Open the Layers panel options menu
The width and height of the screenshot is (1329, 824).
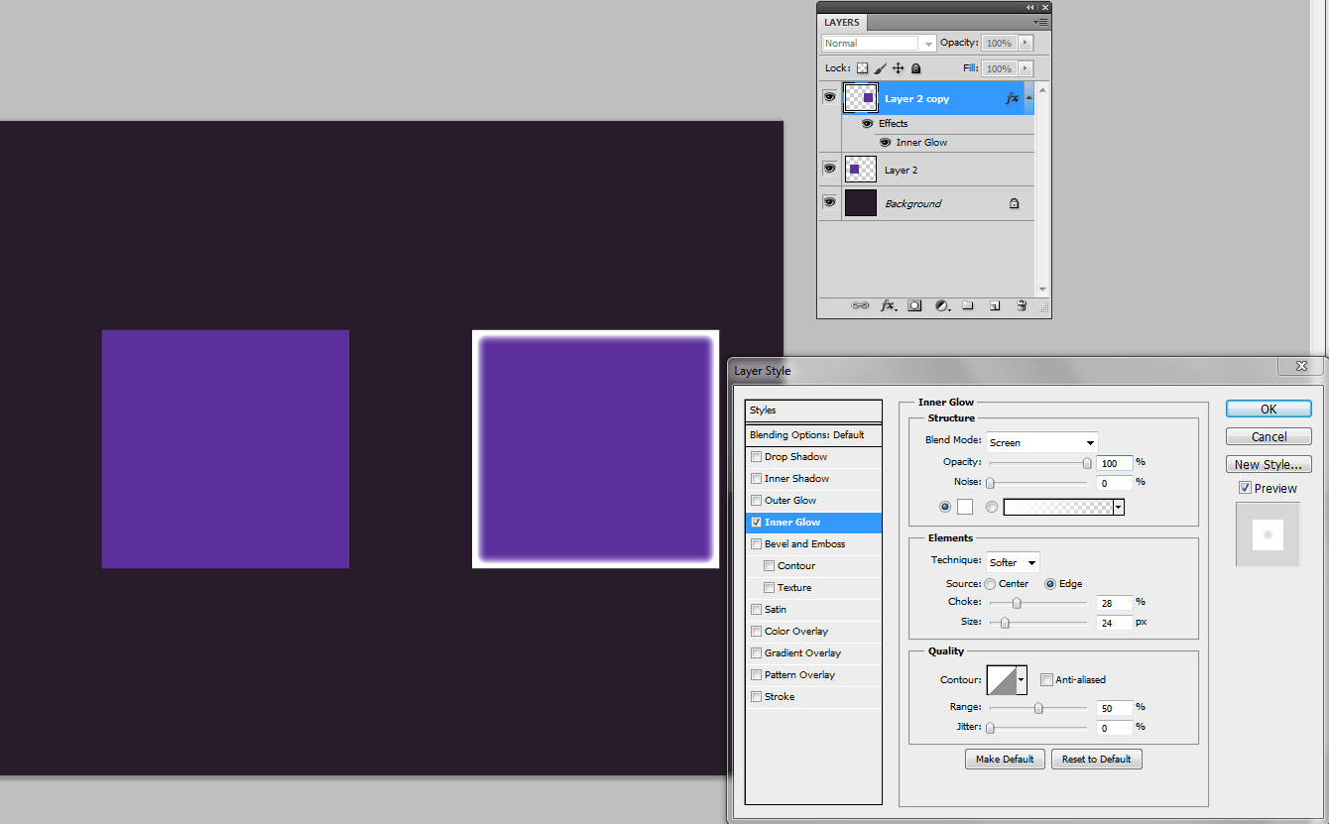[1040, 21]
